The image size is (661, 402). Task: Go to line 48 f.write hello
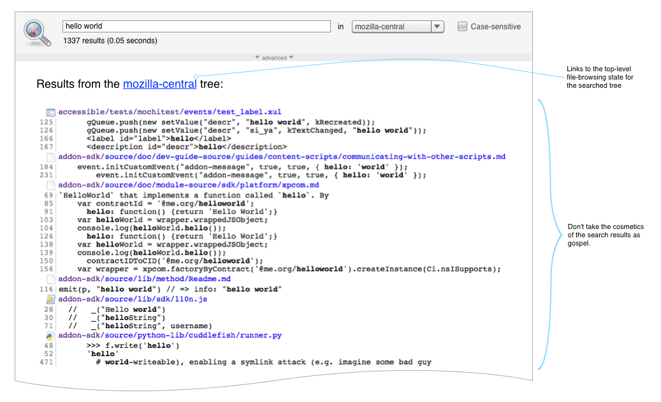(x=49, y=345)
